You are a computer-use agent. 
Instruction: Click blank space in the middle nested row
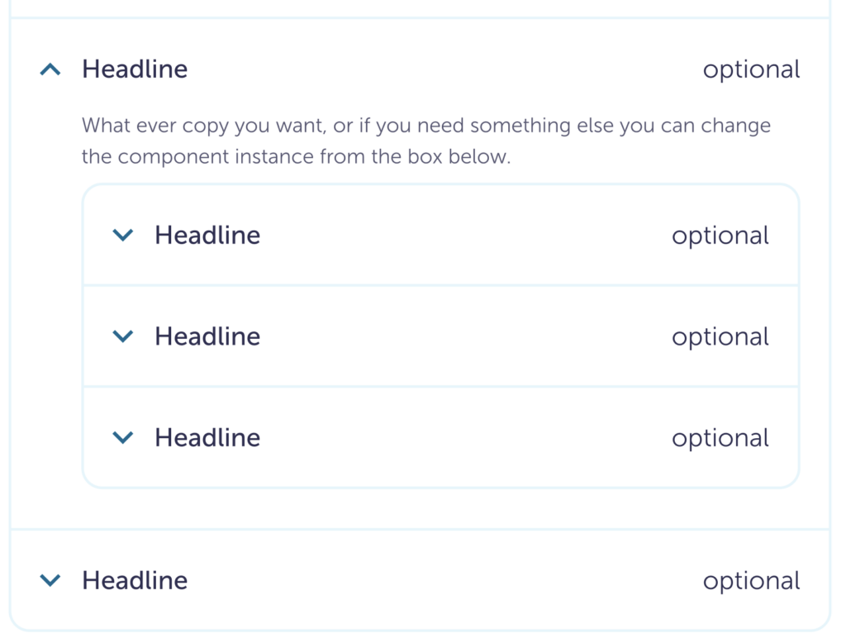click(463, 336)
